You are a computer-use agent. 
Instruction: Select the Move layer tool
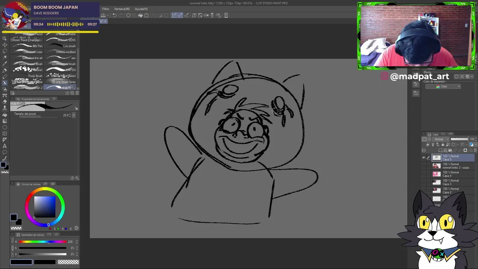(x=5, y=45)
